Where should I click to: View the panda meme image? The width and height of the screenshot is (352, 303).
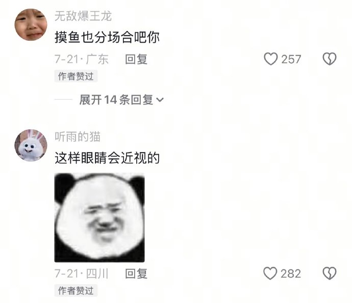[x=99, y=217]
